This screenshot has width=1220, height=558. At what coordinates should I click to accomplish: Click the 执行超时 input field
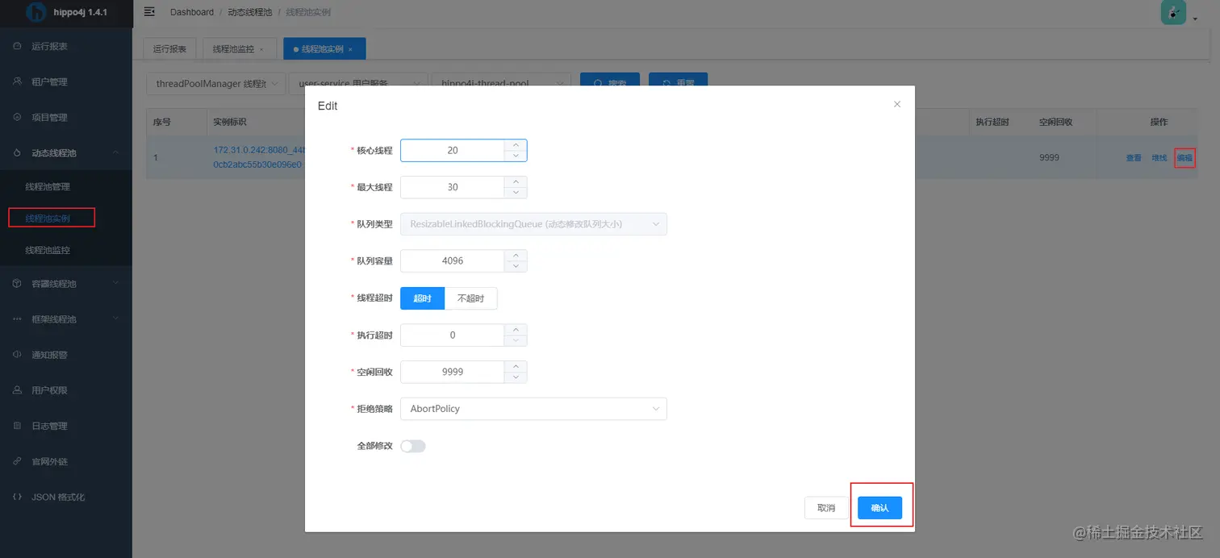[453, 335]
